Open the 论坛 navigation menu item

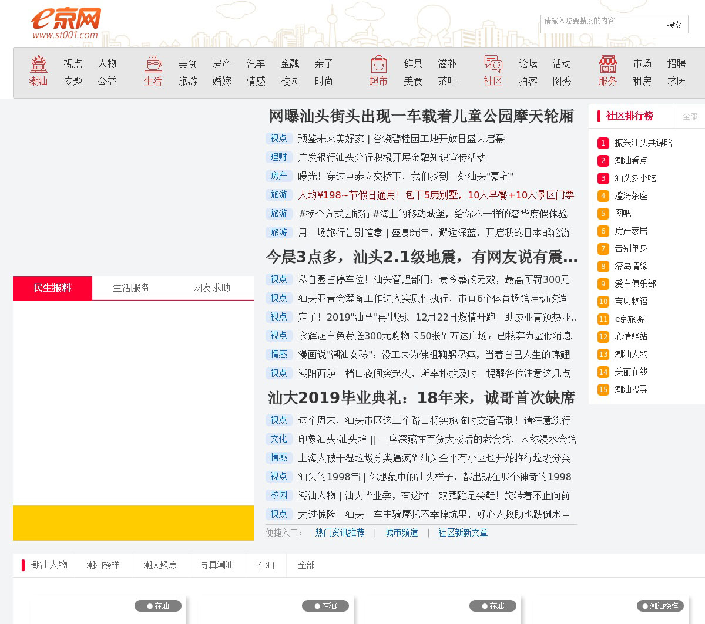pyautogui.click(x=528, y=64)
